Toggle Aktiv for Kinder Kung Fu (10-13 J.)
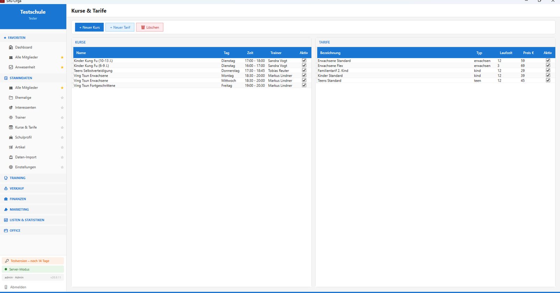Viewport: 560px width, 293px height. 304,61
